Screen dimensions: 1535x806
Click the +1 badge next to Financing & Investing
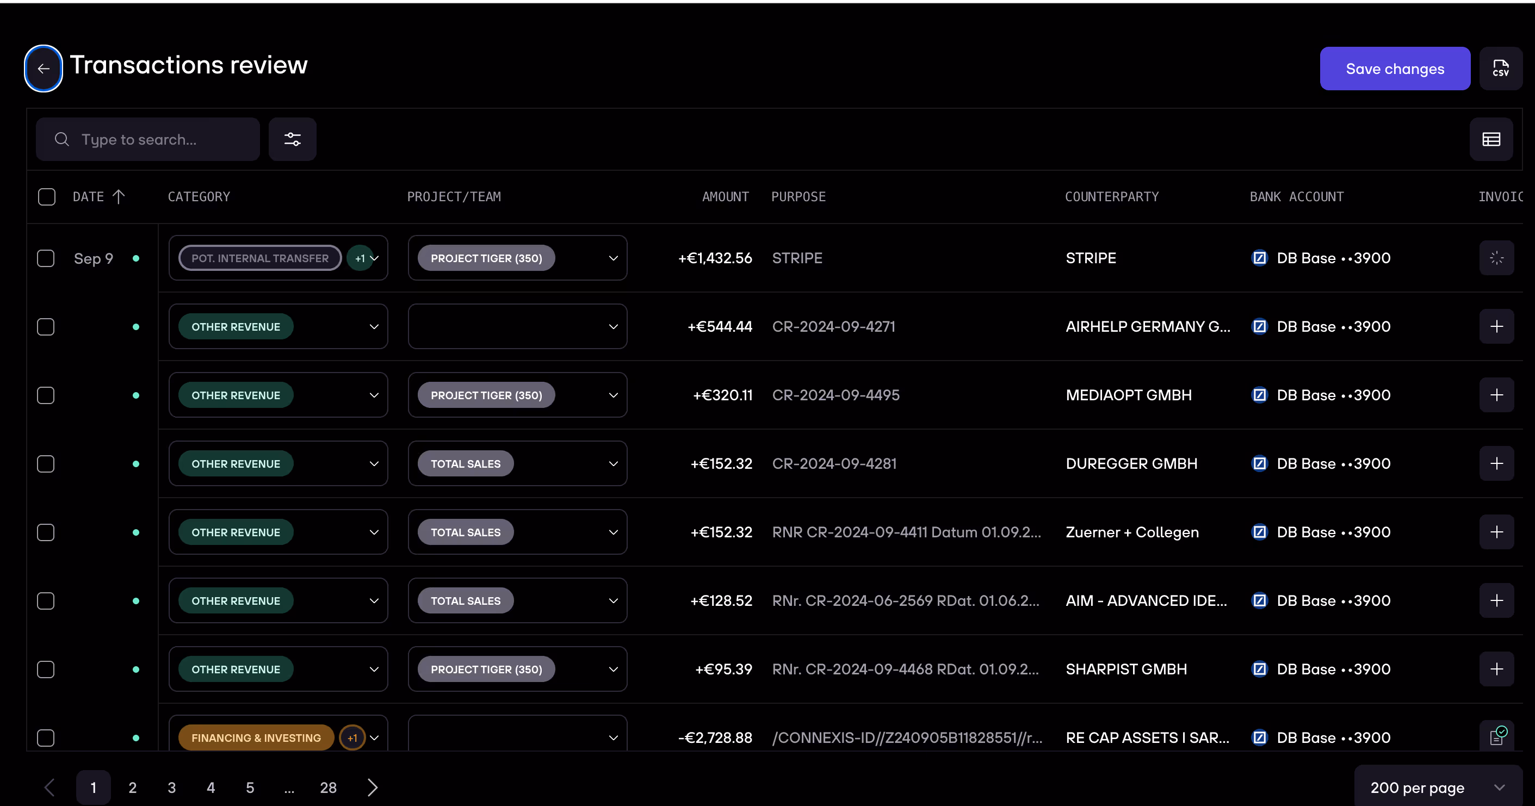pos(352,737)
